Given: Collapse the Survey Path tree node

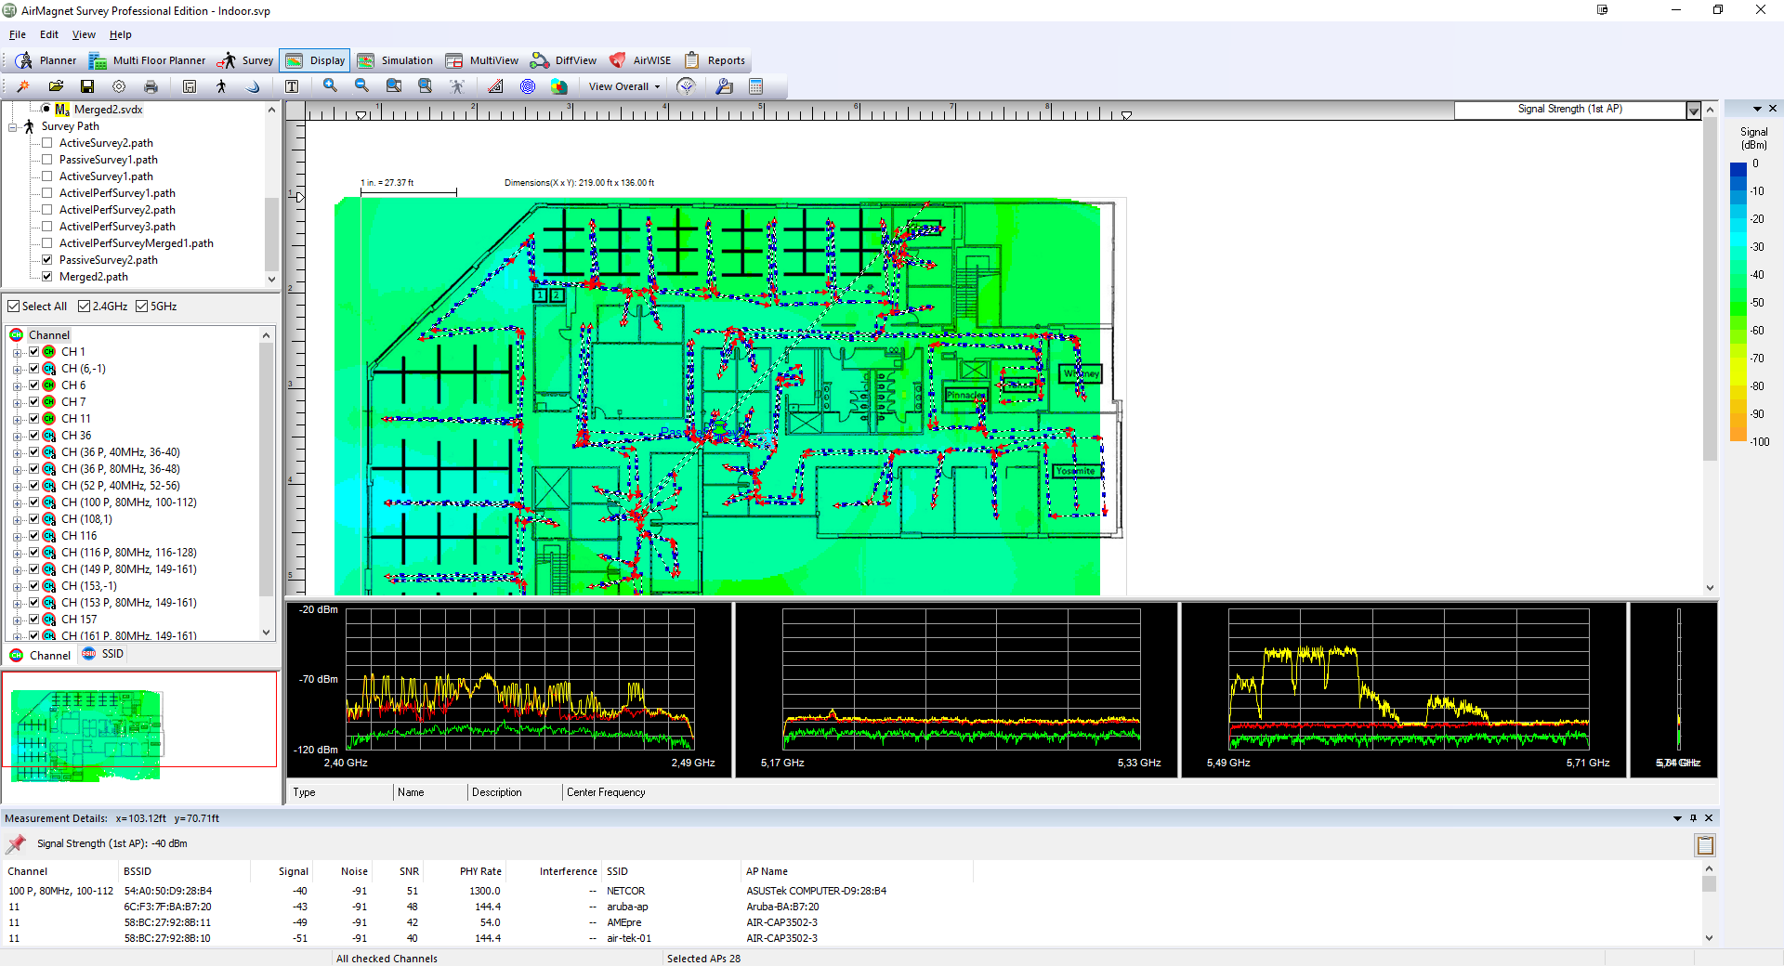Looking at the screenshot, I should coord(13,127).
